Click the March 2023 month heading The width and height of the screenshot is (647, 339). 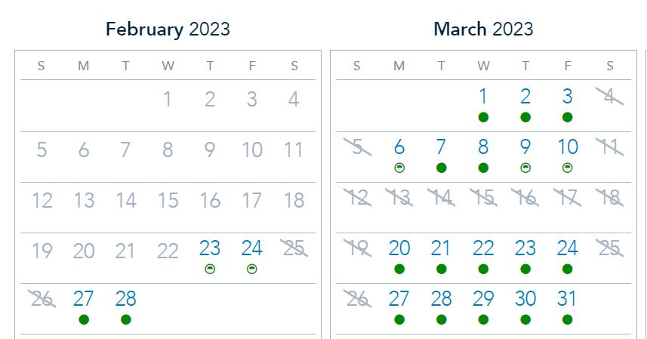tap(483, 29)
